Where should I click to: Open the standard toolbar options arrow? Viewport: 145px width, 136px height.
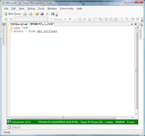tap(57, 14)
